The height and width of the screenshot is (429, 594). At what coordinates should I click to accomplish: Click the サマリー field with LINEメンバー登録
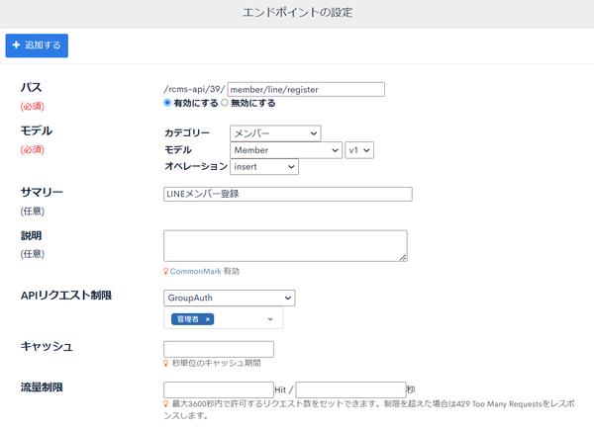pyautogui.click(x=288, y=194)
